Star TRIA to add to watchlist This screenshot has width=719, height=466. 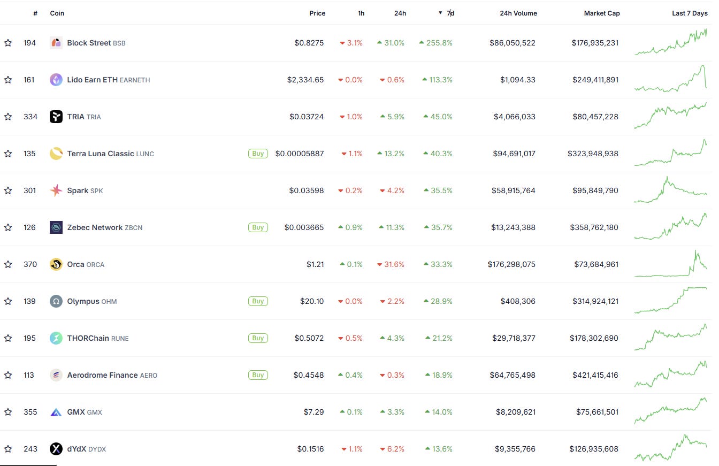[8, 117]
